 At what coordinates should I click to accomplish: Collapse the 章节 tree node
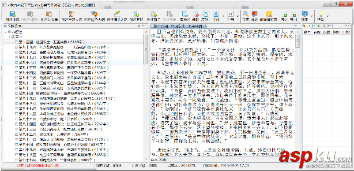[x=9, y=37]
